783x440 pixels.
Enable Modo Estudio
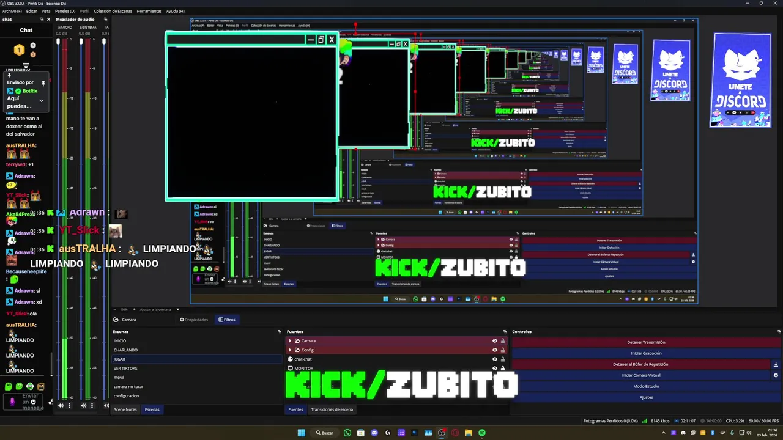coord(646,386)
